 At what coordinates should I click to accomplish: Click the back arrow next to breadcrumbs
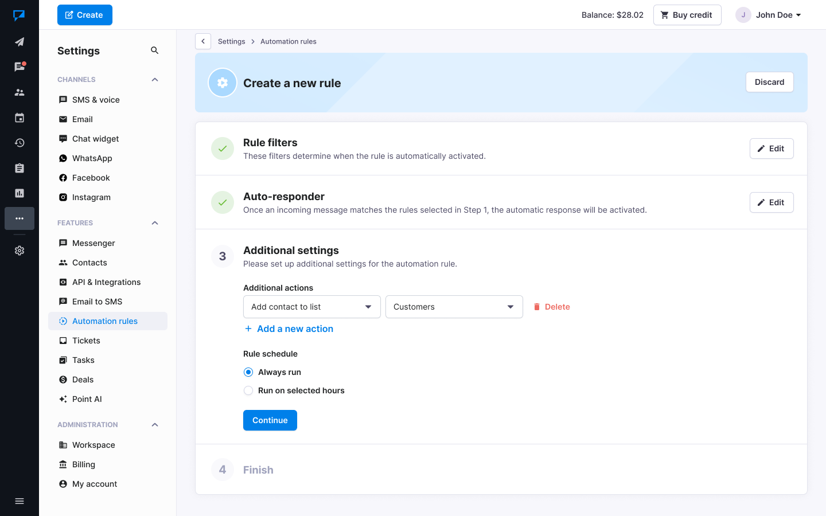(x=203, y=41)
